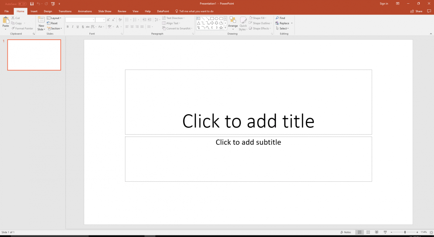Insert a rectangle from the shapes gallery
Image resolution: width=434 pixels, height=237 pixels.
coord(212,19)
